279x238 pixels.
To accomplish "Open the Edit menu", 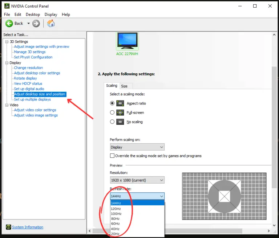I will (x=18, y=15).
